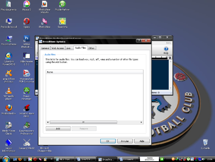
Task: Click the Windows Start orb
Action: 6,159
